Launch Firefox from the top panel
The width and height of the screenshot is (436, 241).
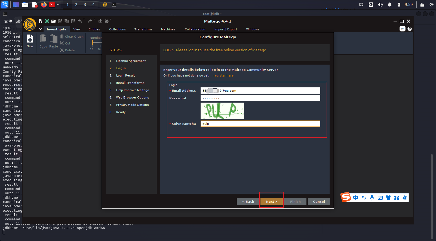44,5
